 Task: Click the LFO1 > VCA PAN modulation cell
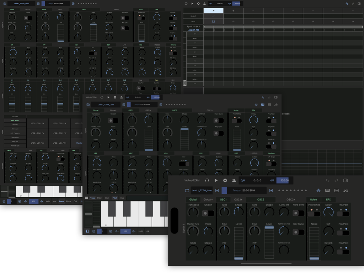[38, 143]
